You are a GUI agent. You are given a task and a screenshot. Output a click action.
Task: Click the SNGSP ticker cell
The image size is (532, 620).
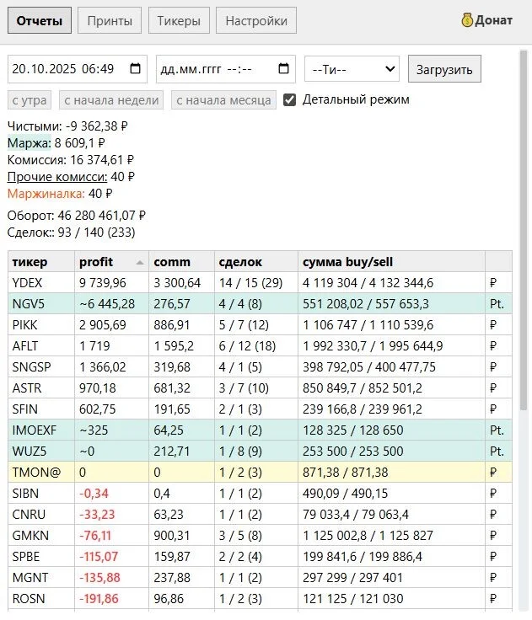(41, 367)
